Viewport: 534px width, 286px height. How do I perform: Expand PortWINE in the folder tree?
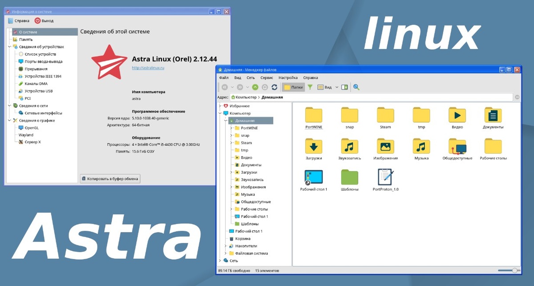(x=231, y=128)
